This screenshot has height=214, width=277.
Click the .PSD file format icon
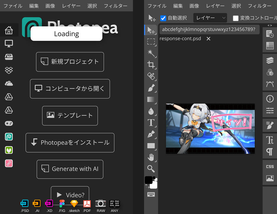click(x=25, y=206)
